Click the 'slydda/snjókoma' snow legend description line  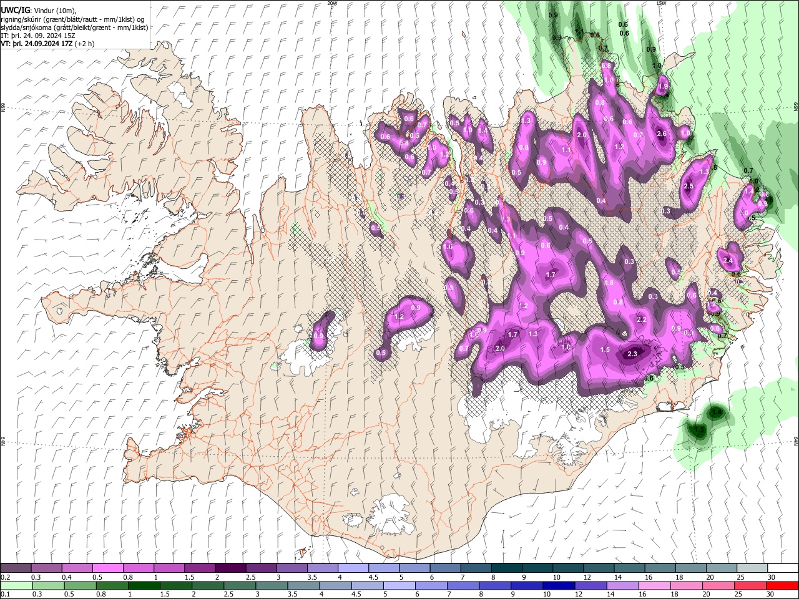(x=74, y=27)
